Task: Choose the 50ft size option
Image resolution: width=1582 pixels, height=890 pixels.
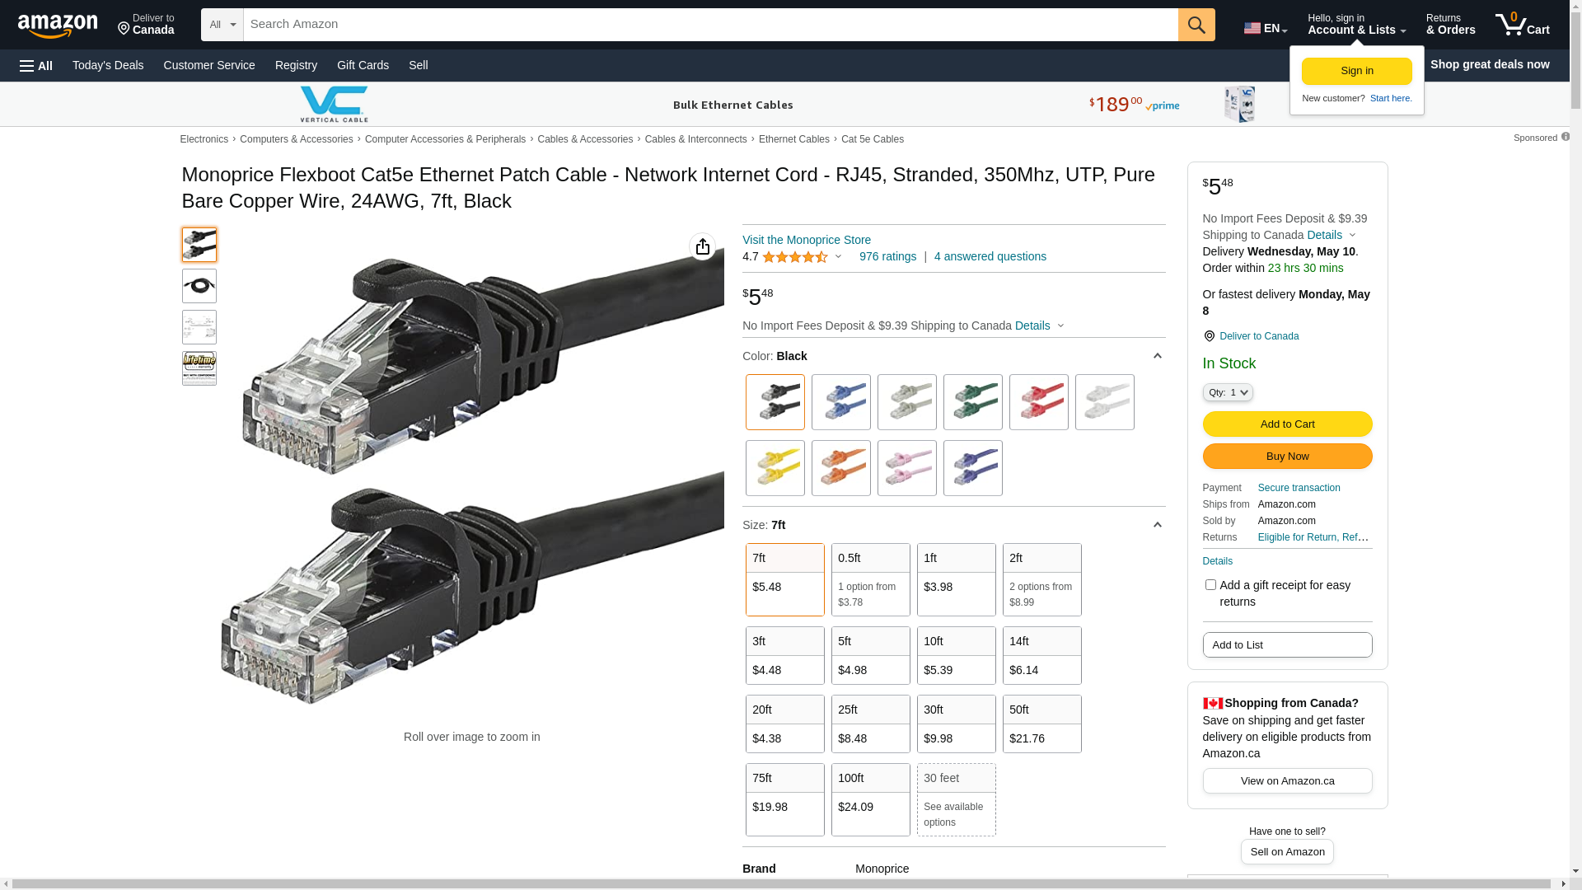Action: 1041,724
